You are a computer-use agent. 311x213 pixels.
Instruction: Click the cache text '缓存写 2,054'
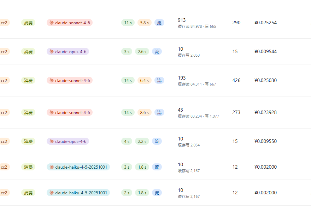tap(189, 145)
